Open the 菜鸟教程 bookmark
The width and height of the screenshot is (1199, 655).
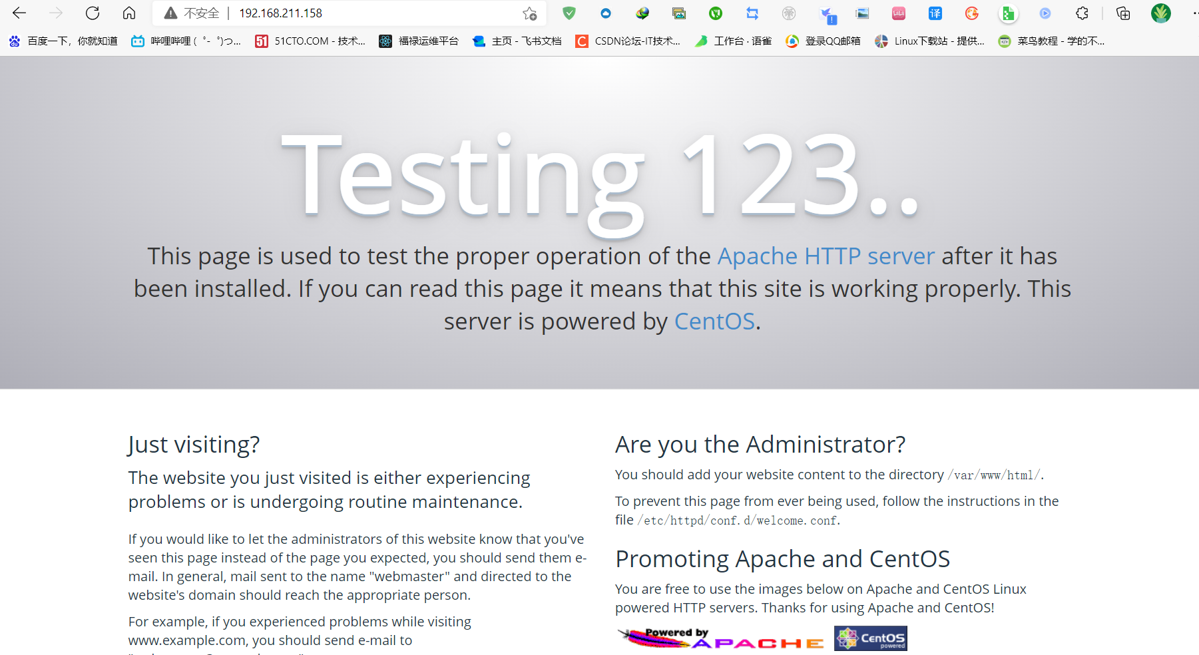click(1051, 41)
